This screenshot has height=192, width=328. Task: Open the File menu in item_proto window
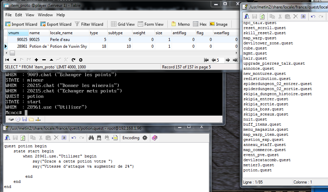click(x=8, y=15)
